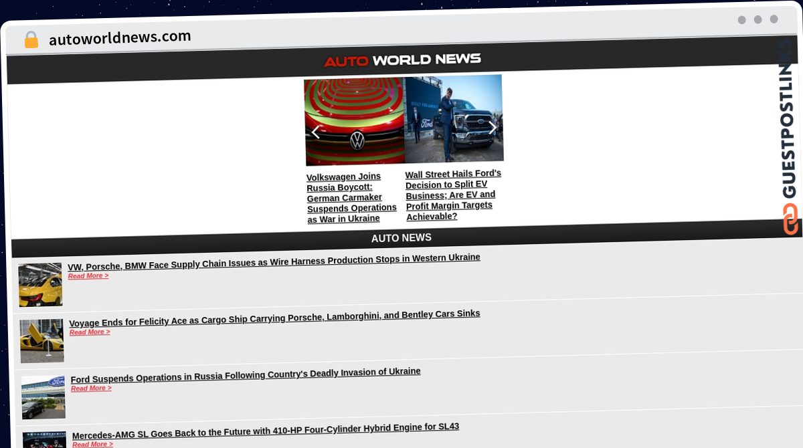This screenshot has width=803, height=448.
Task: Open Volkswagen Joins Russia Boycott headline
Action: point(351,197)
